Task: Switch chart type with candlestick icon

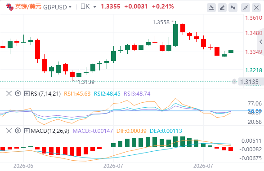Action: pyautogui.click(x=233, y=8)
